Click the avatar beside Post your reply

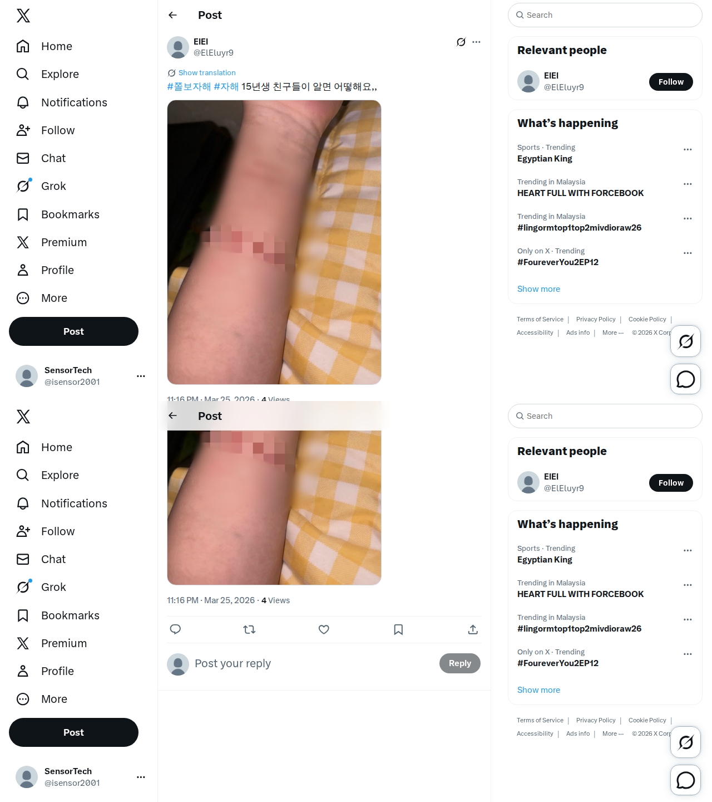(x=178, y=664)
